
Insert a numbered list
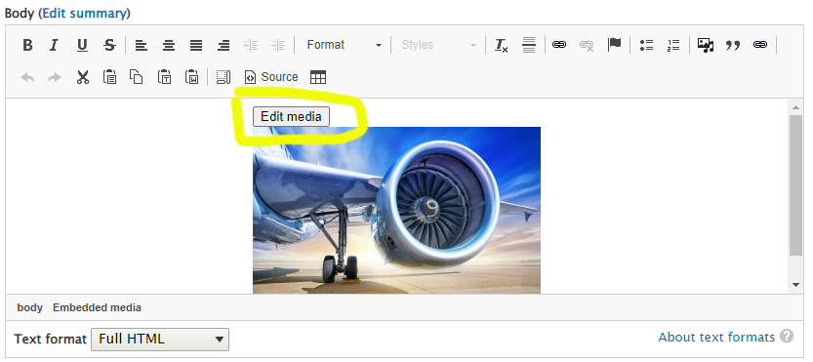coord(673,45)
